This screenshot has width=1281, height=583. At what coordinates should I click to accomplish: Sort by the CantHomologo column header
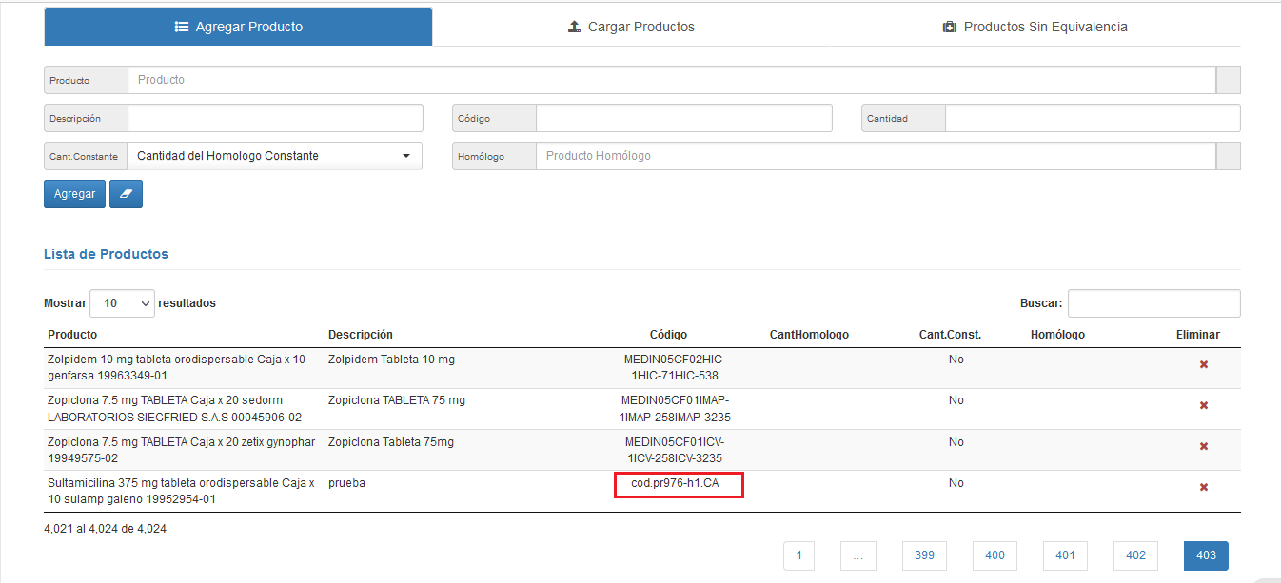[809, 335]
